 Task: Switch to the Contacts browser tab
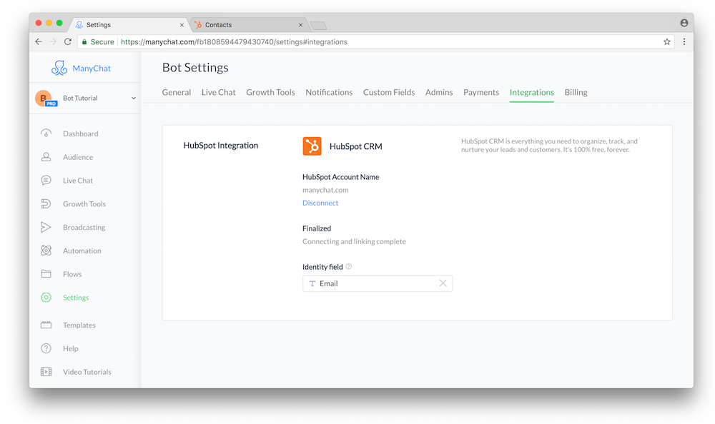click(249, 24)
